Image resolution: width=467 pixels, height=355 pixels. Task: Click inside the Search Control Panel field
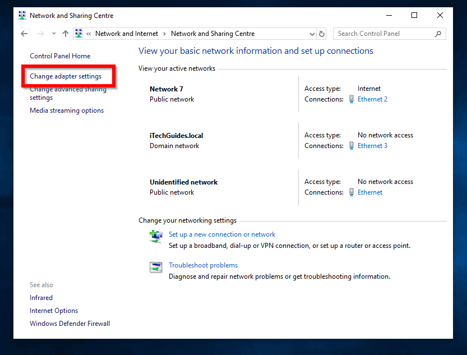[381, 34]
